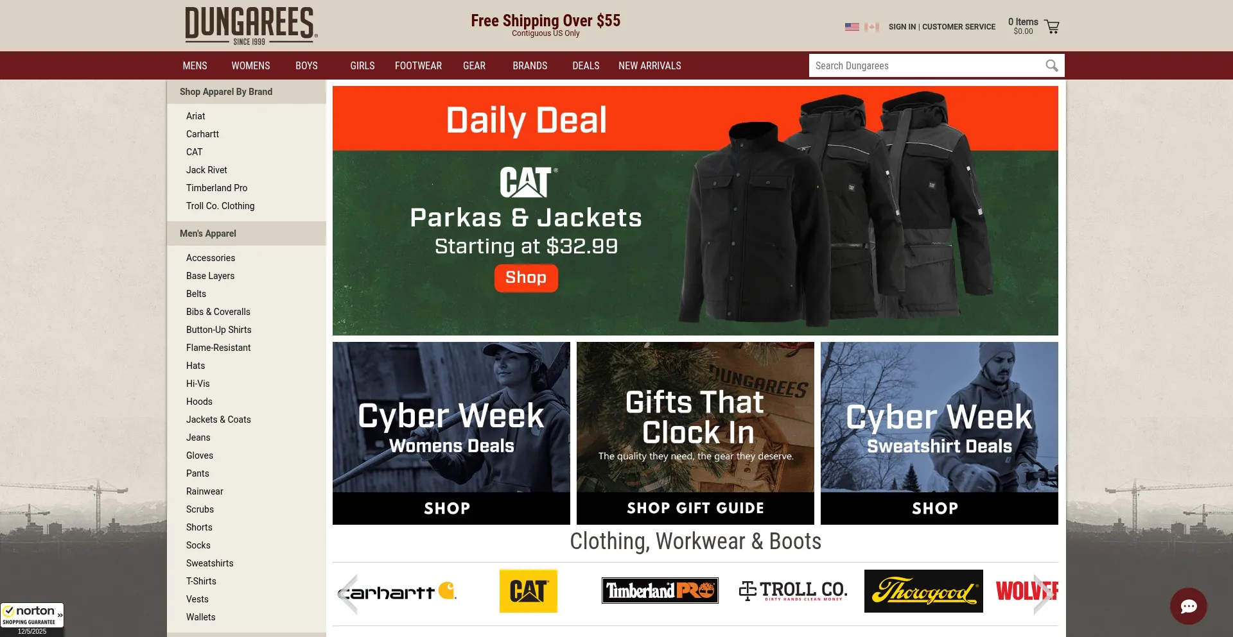Select the US flag icon
Screen dimensions: 1233x637
coord(852,27)
